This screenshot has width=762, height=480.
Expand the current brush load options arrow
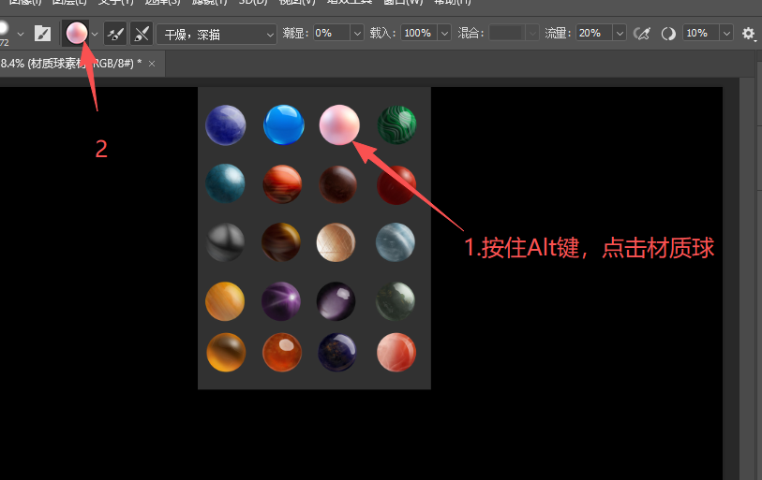click(95, 34)
